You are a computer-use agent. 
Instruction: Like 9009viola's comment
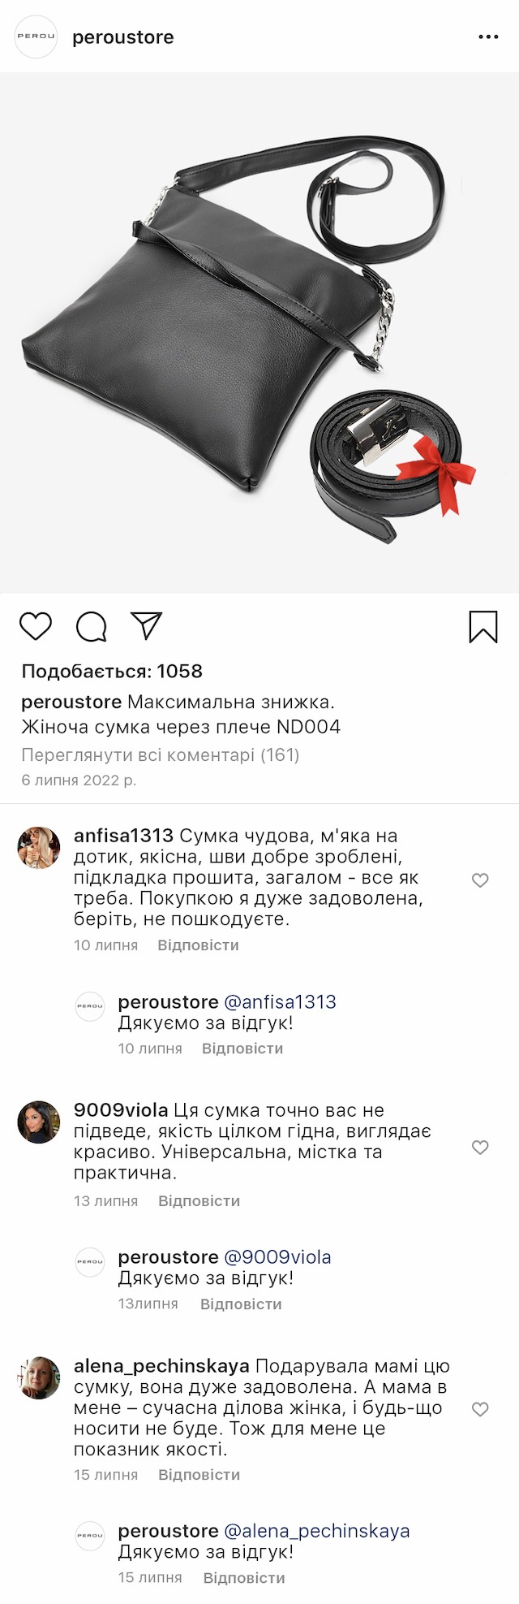click(x=480, y=1147)
